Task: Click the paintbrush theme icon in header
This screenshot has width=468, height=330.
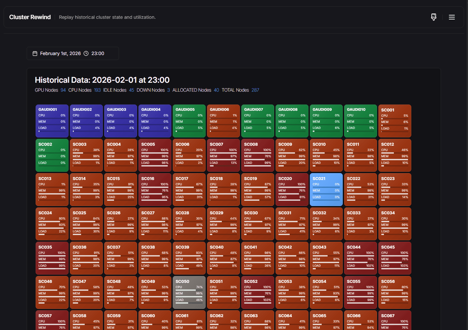Action: (x=434, y=17)
